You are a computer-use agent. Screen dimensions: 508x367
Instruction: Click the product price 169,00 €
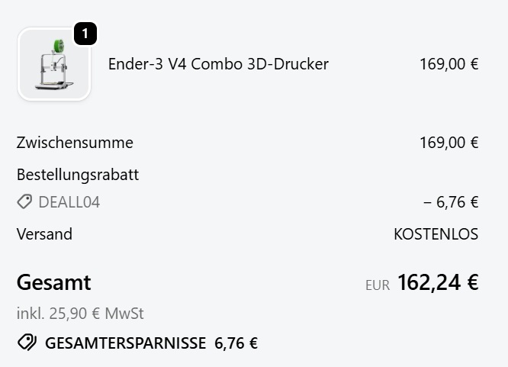tap(449, 64)
